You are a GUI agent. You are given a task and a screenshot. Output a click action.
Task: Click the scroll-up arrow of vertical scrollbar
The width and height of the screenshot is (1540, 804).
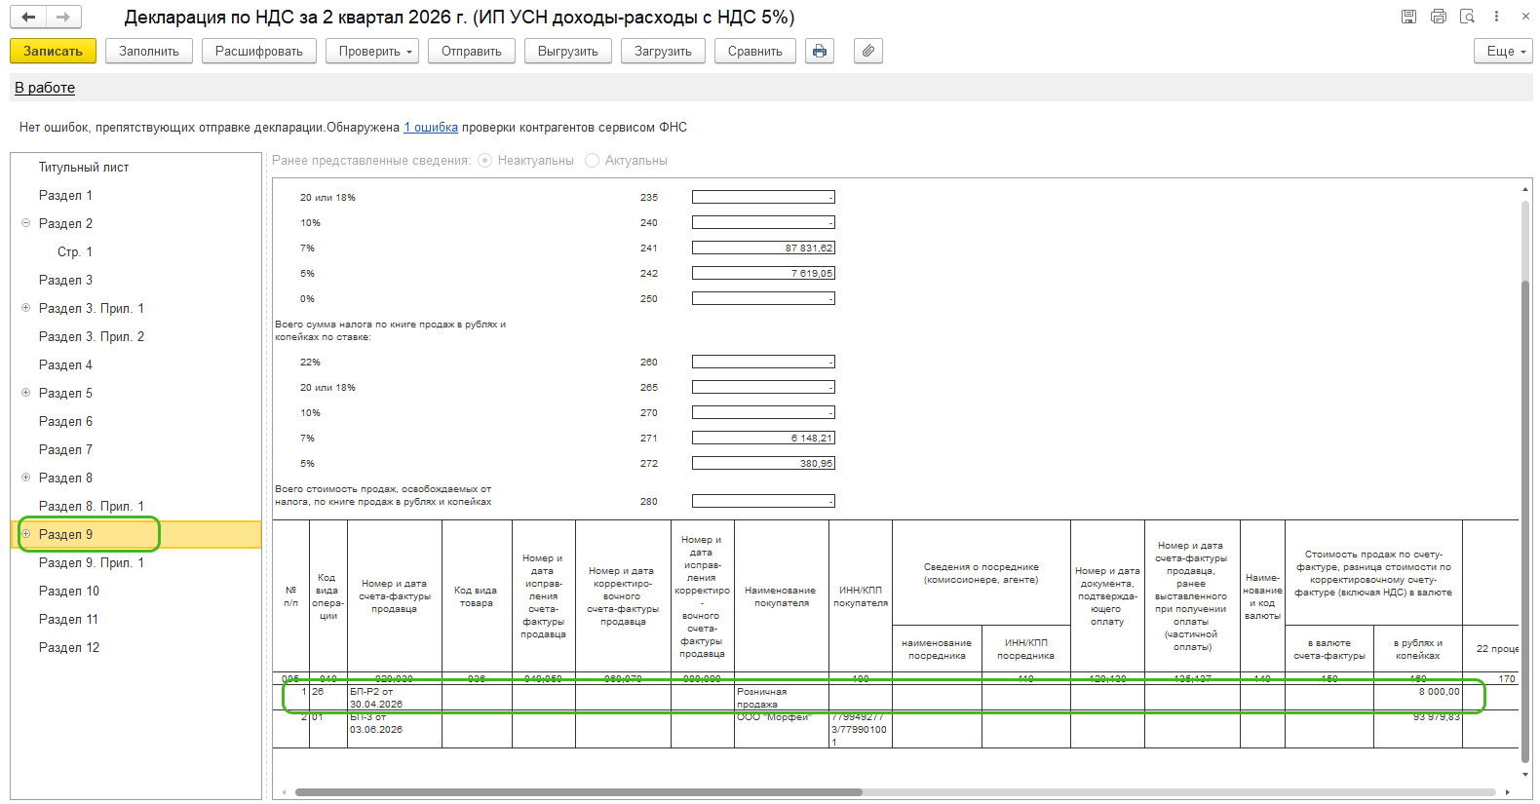pyautogui.click(x=1525, y=189)
